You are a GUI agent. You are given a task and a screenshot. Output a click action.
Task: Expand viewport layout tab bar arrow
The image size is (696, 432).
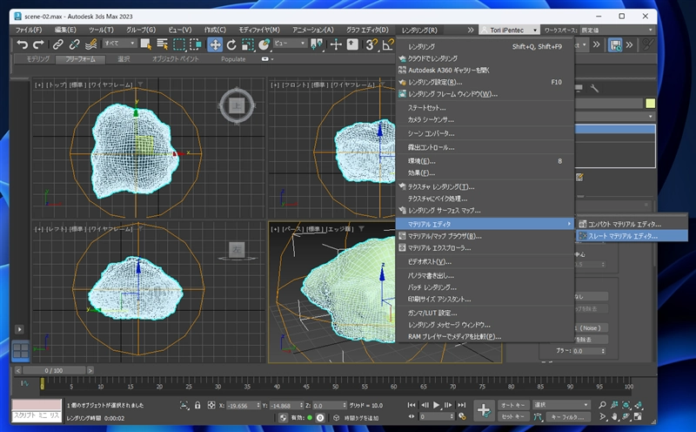click(19, 329)
